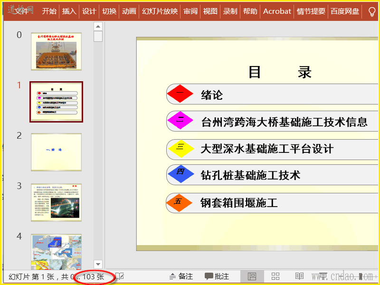This screenshot has width=380, height=285.
Task: Click the lightbulb Tell Me icon
Action: coord(372,11)
